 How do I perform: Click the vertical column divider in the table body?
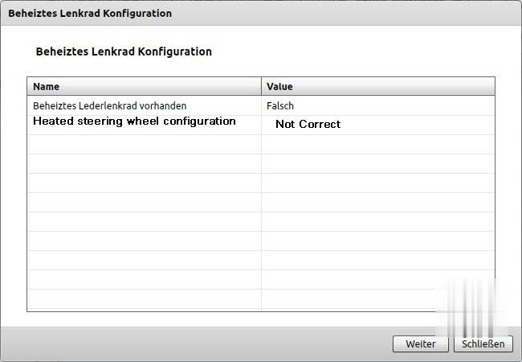pos(261,213)
